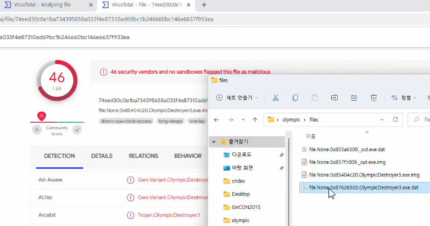The image size is (430, 226).
Task: Click the Copy icon in Explorer toolbar
Action: pyautogui.click(x=295, y=98)
